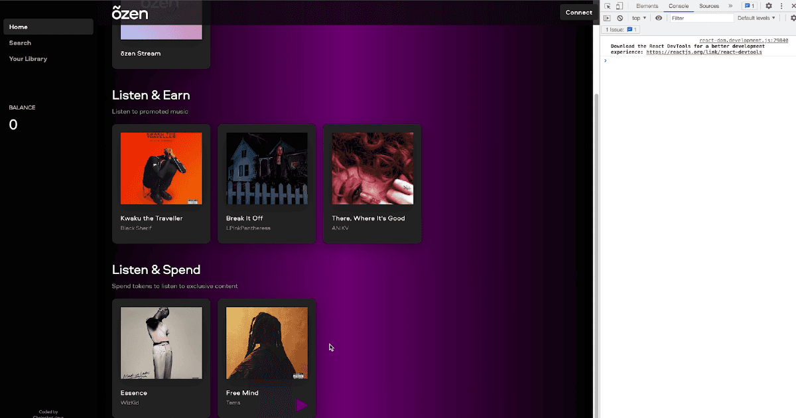Screen dimensions: 796x418
Task: Open DevTools settings gear icon
Action: tap(769, 6)
